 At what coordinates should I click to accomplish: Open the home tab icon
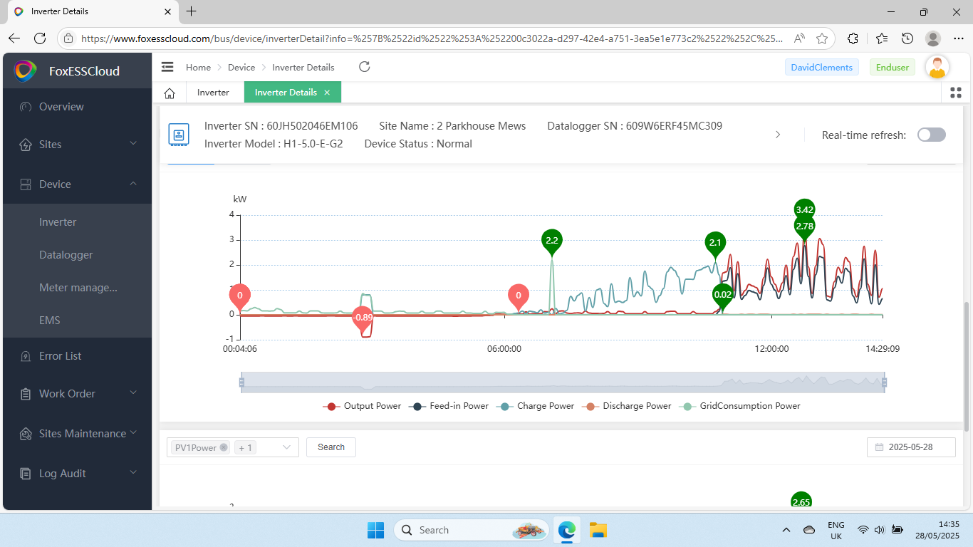(x=170, y=93)
